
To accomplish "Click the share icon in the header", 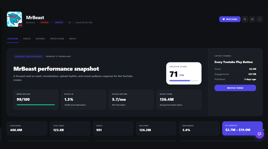I will [x=252, y=19].
